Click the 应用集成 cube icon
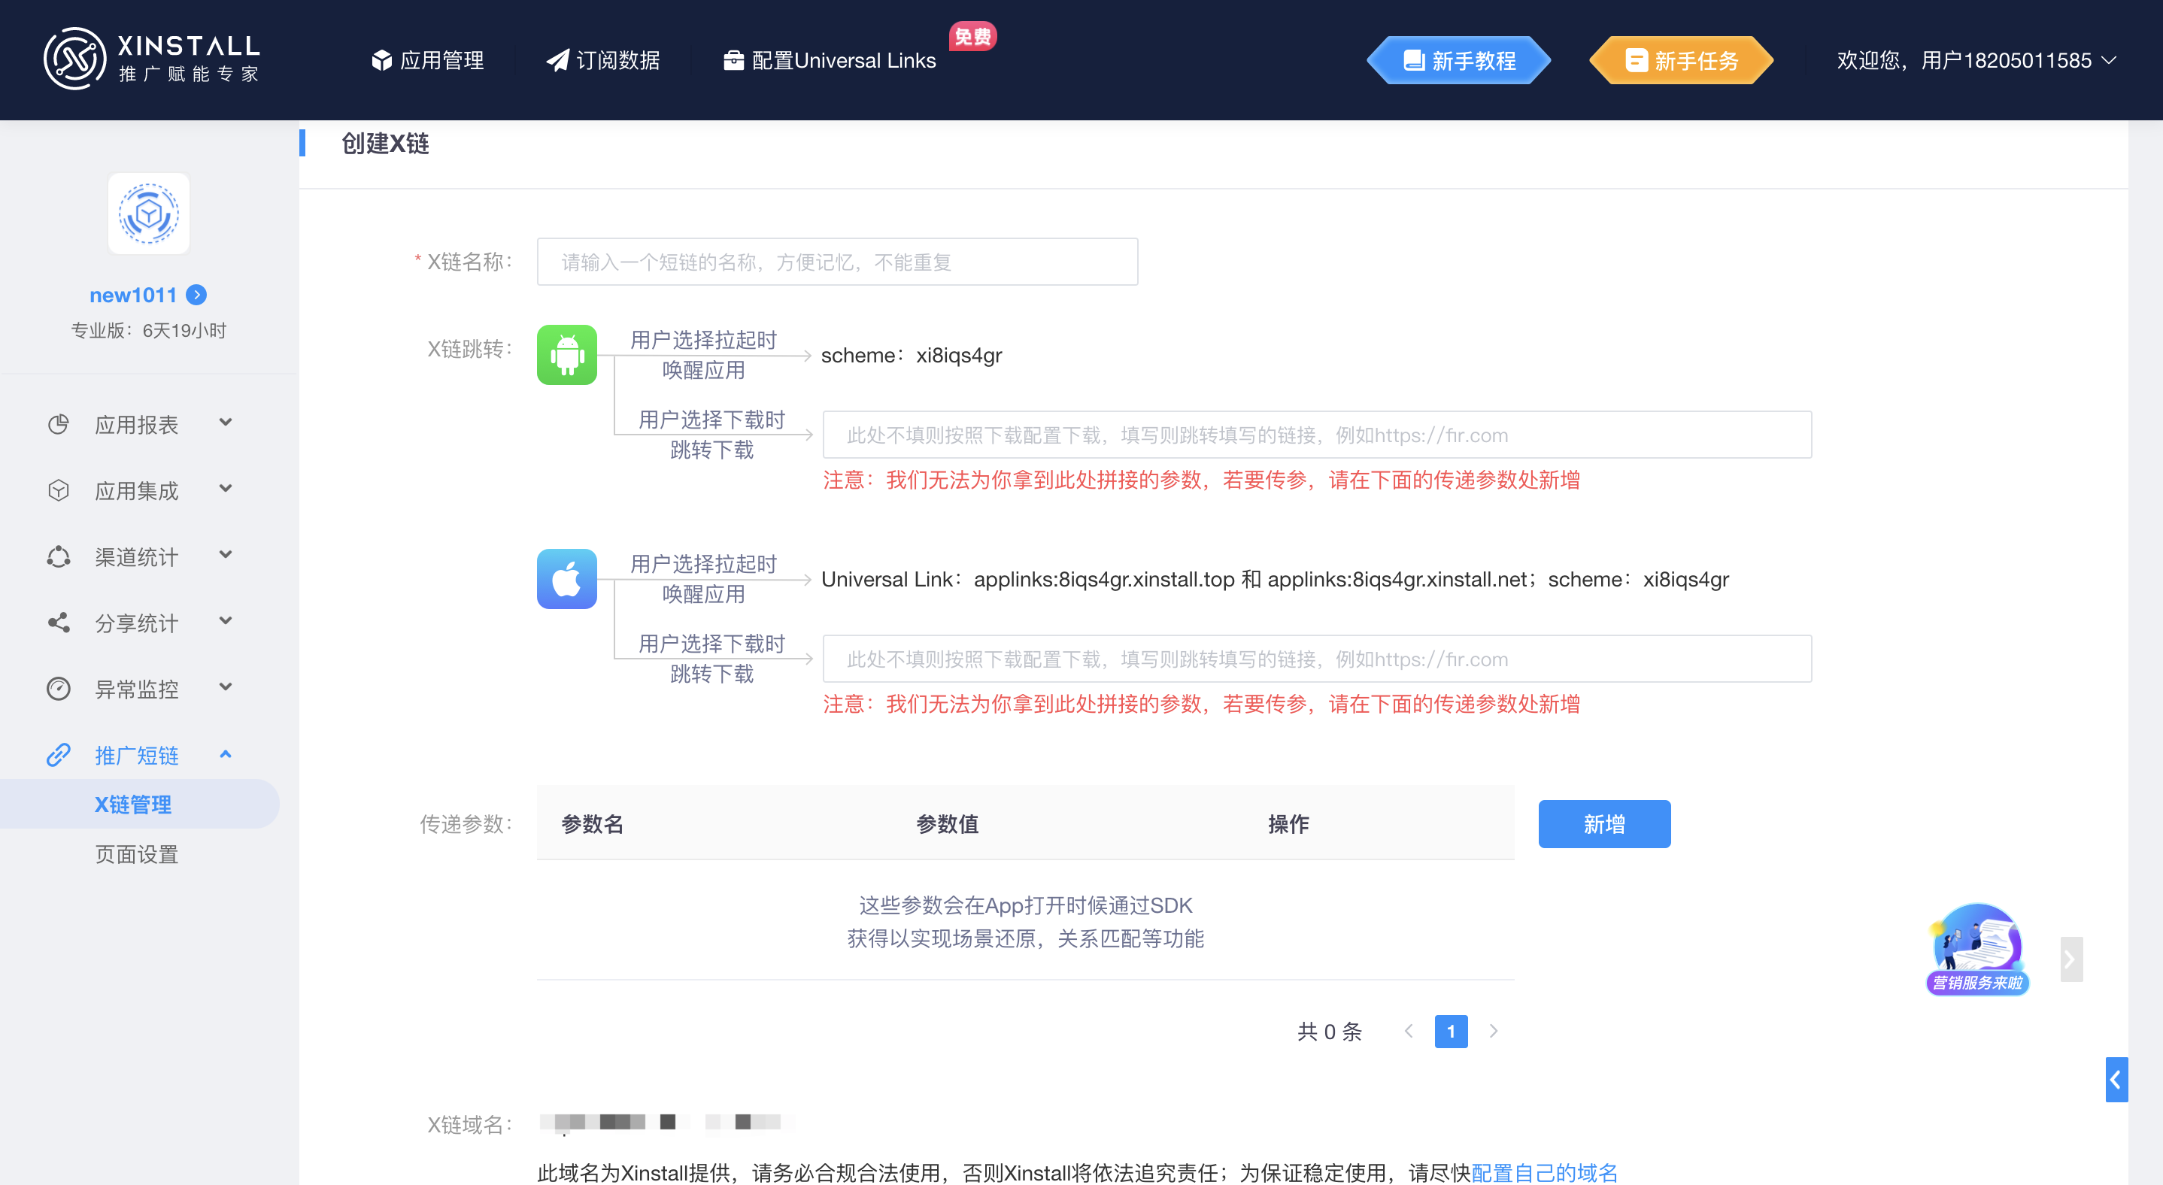 58,490
